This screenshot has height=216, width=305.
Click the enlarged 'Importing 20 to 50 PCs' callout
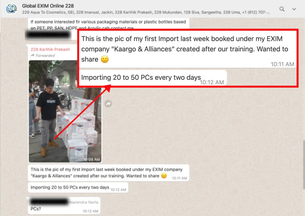pos(152,78)
